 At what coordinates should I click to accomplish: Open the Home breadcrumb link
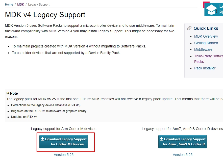click(9, 4)
